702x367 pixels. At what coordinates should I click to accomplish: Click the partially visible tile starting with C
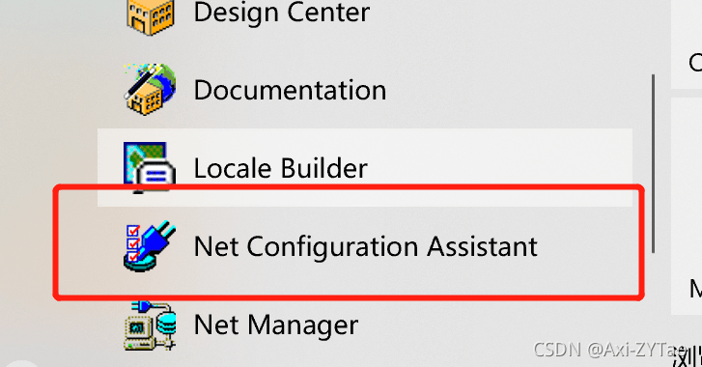[687, 43]
